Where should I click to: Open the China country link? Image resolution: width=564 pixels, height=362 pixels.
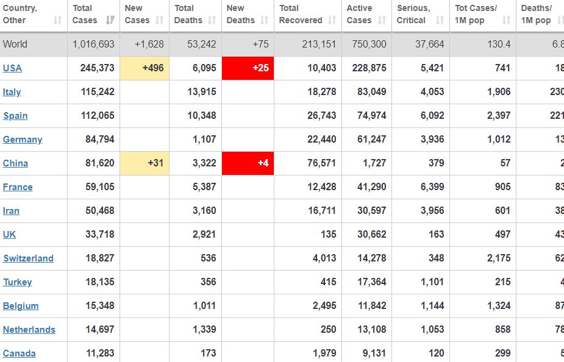click(x=15, y=163)
